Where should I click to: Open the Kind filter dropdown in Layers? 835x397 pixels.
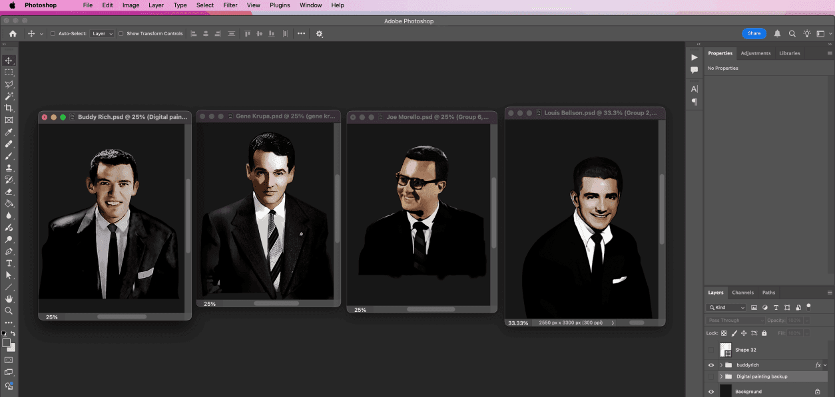[x=726, y=308]
